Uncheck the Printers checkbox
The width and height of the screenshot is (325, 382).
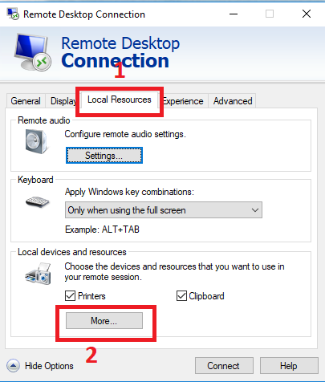(70, 296)
